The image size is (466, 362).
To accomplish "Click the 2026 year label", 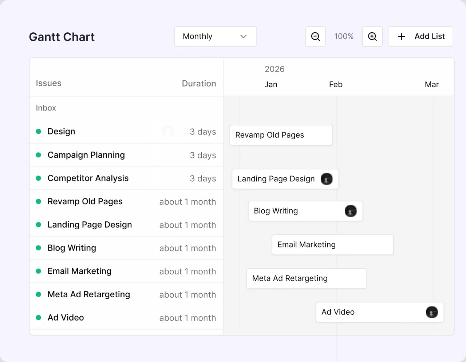I will pos(275,69).
